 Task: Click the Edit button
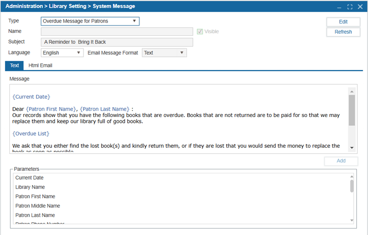click(x=343, y=22)
